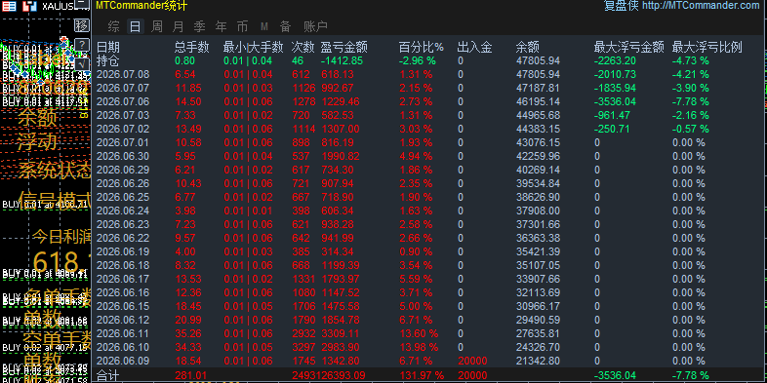Click balance 21342.80
Screen dimensions: 767x383
tap(538, 361)
